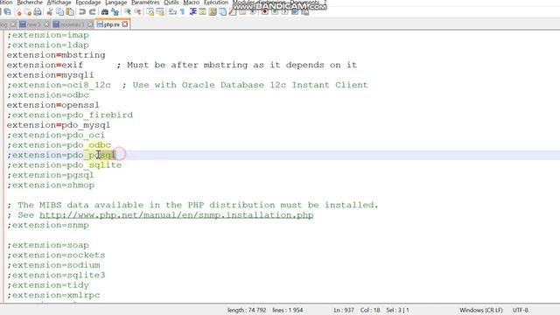This screenshot has width=560, height=315.
Task: Click the Close document toolbar icon
Action: (19, 11)
